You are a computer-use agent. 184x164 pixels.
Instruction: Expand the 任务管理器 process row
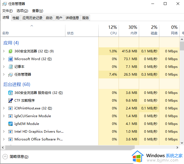click(4, 74)
